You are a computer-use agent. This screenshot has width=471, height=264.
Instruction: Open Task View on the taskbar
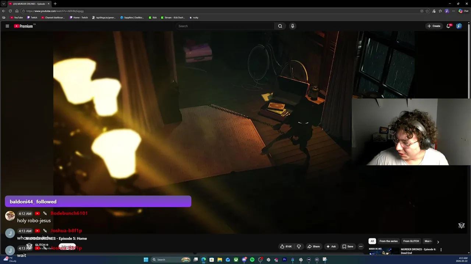point(195,260)
